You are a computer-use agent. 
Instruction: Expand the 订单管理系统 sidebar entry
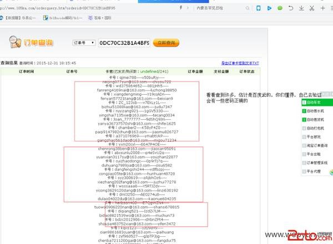[316, 162]
